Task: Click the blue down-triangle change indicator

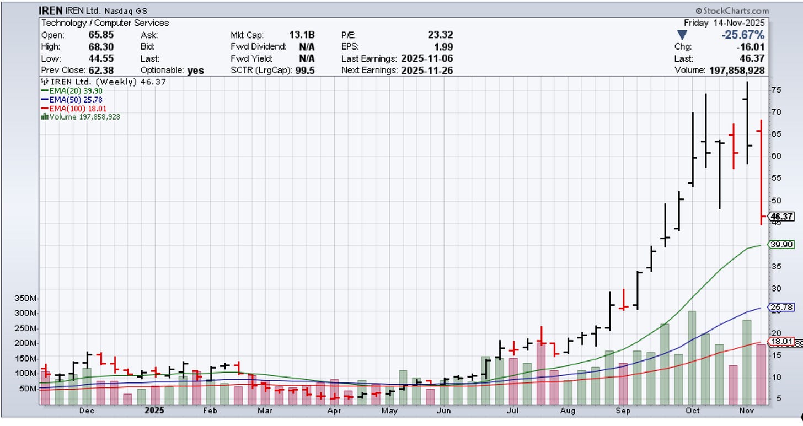Action: click(x=682, y=35)
